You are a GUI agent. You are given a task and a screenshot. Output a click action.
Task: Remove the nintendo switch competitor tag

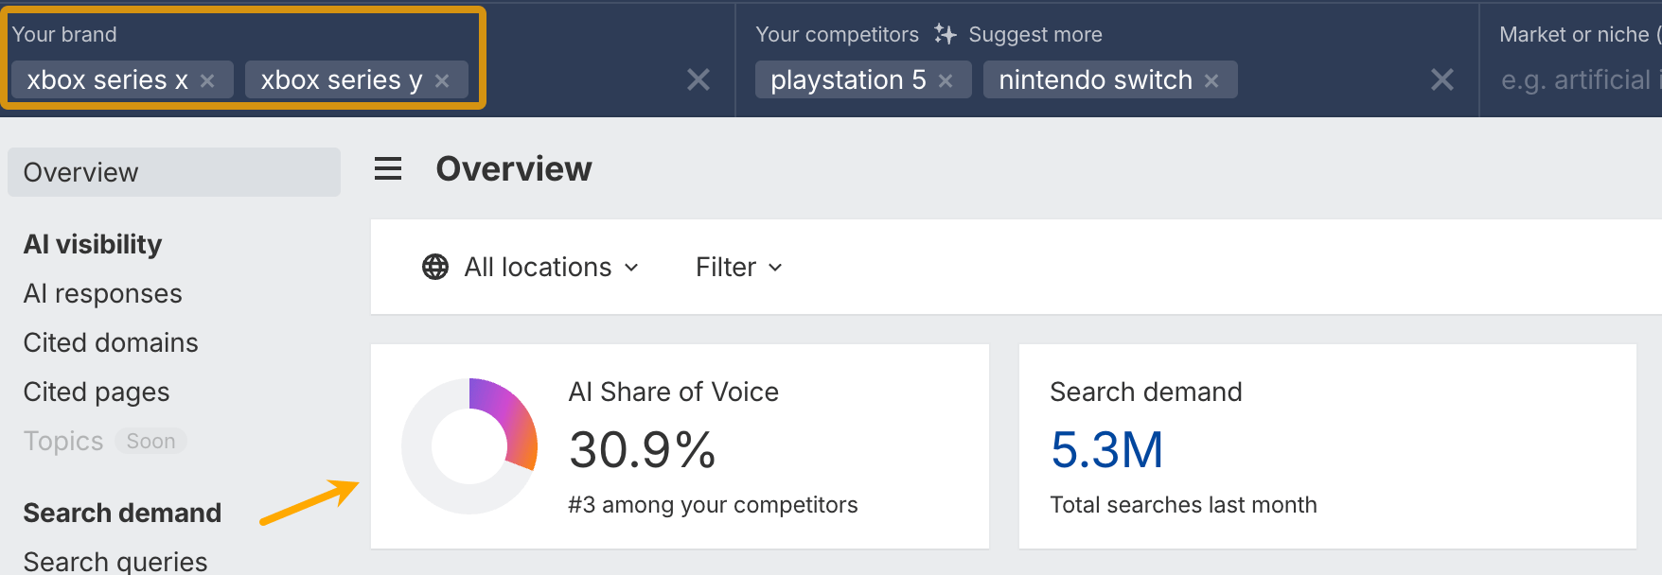point(1211,81)
